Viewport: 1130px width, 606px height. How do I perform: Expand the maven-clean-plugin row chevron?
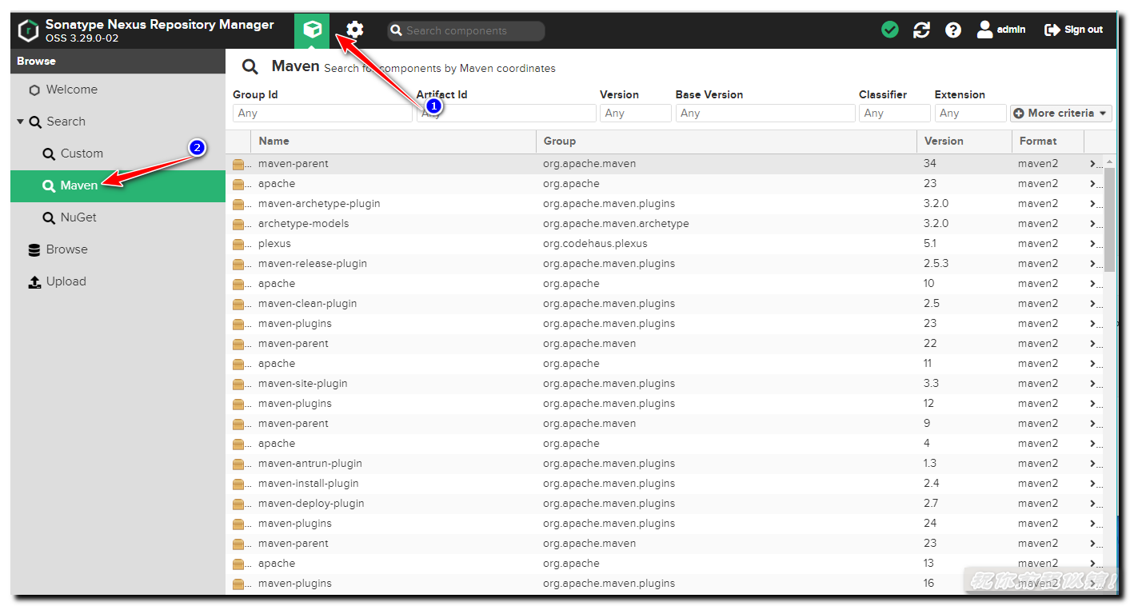(1093, 304)
